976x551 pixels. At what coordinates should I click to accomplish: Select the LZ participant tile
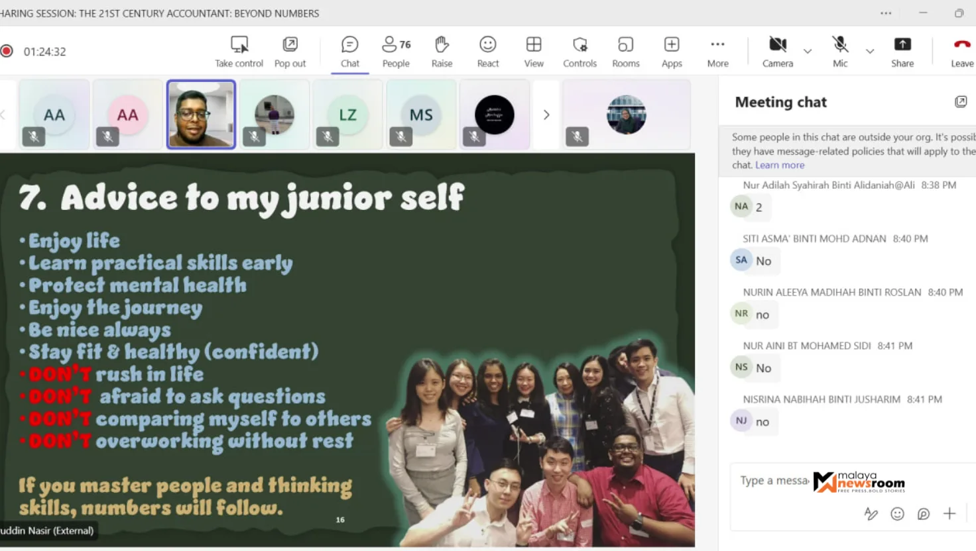[347, 115]
